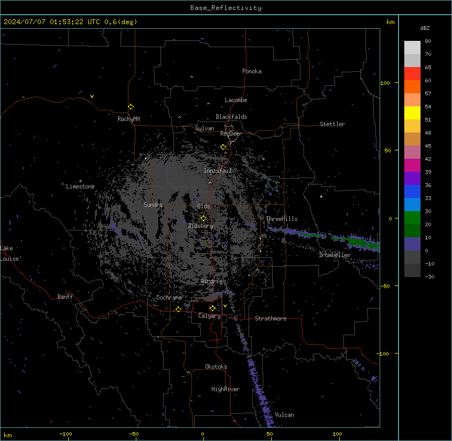
Task: Click the km label at top right
Action: [390, 22]
